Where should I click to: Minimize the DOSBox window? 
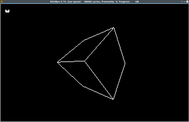(182, 1)
